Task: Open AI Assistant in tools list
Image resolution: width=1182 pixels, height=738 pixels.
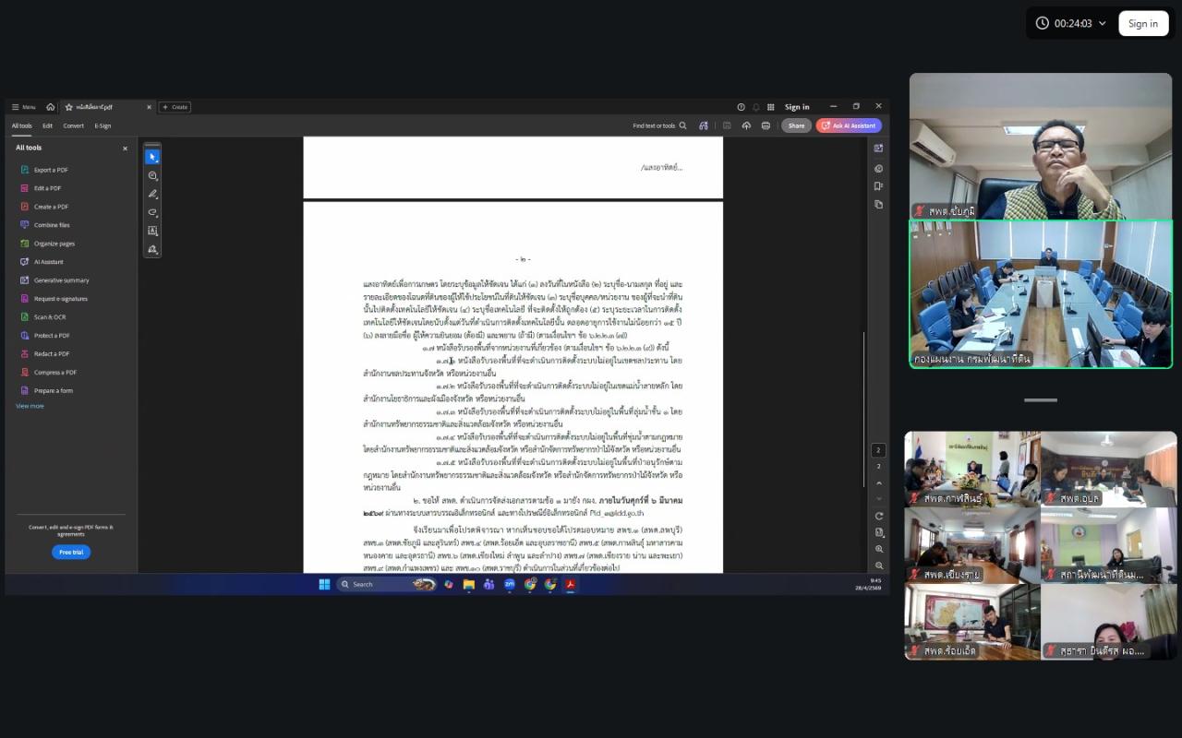Action: tap(42, 262)
